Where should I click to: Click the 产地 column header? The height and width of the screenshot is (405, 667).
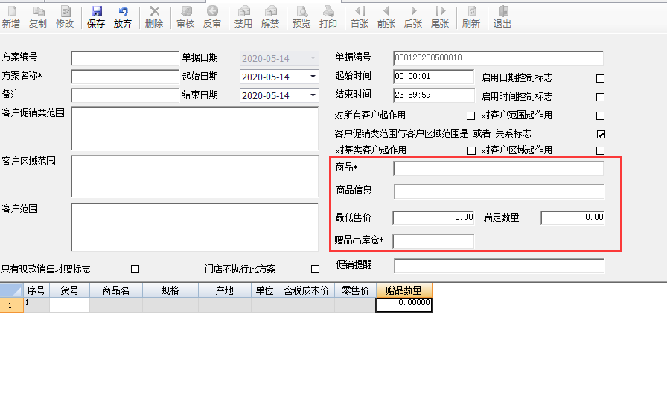(x=225, y=290)
